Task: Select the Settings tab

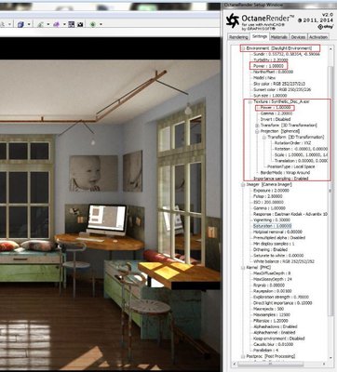Action: (x=260, y=36)
